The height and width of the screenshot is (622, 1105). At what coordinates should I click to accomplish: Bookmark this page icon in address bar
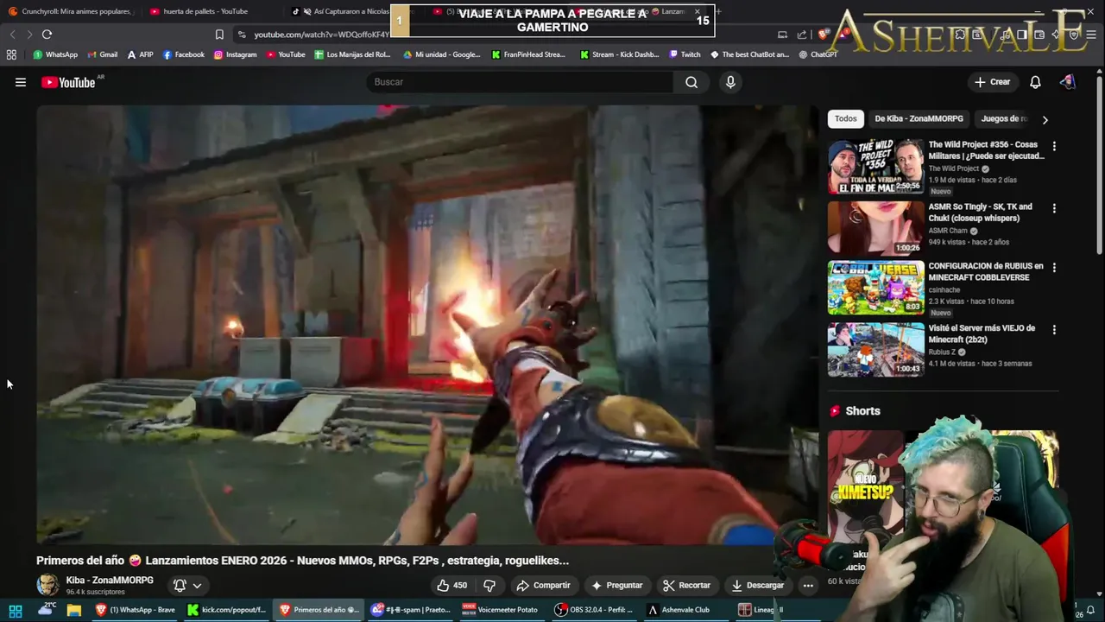tap(219, 35)
